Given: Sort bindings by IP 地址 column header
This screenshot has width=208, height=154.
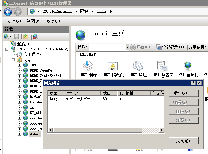Looking at the screenshot, I should (134, 93).
